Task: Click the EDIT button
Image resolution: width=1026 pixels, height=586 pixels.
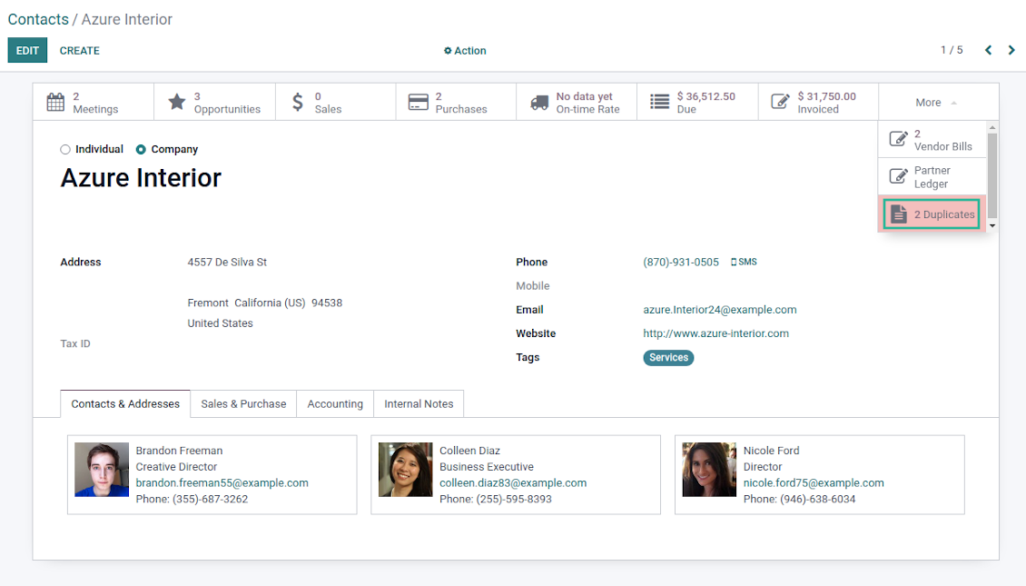Action: [x=27, y=51]
